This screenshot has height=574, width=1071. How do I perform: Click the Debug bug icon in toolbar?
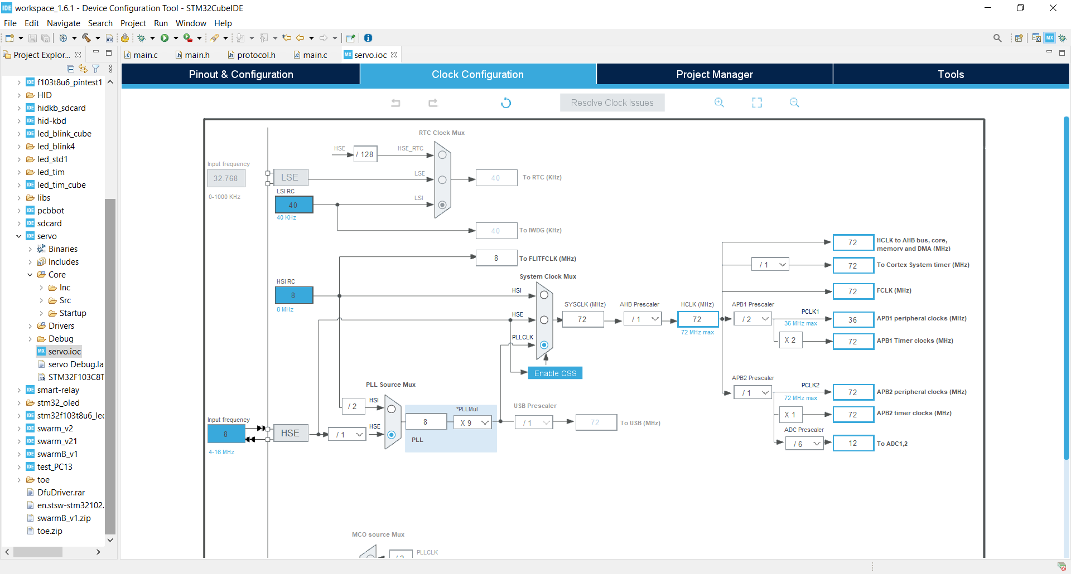pyautogui.click(x=142, y=38)
